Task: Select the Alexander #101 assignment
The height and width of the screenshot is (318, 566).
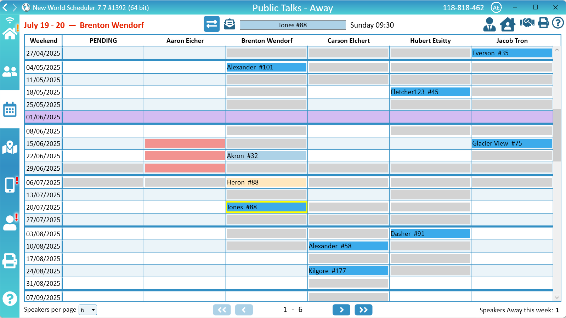Action: [x=267, y=67]
